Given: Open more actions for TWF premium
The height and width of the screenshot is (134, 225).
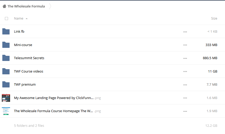Looking at the screenshot, I should [x=185, y=85].
